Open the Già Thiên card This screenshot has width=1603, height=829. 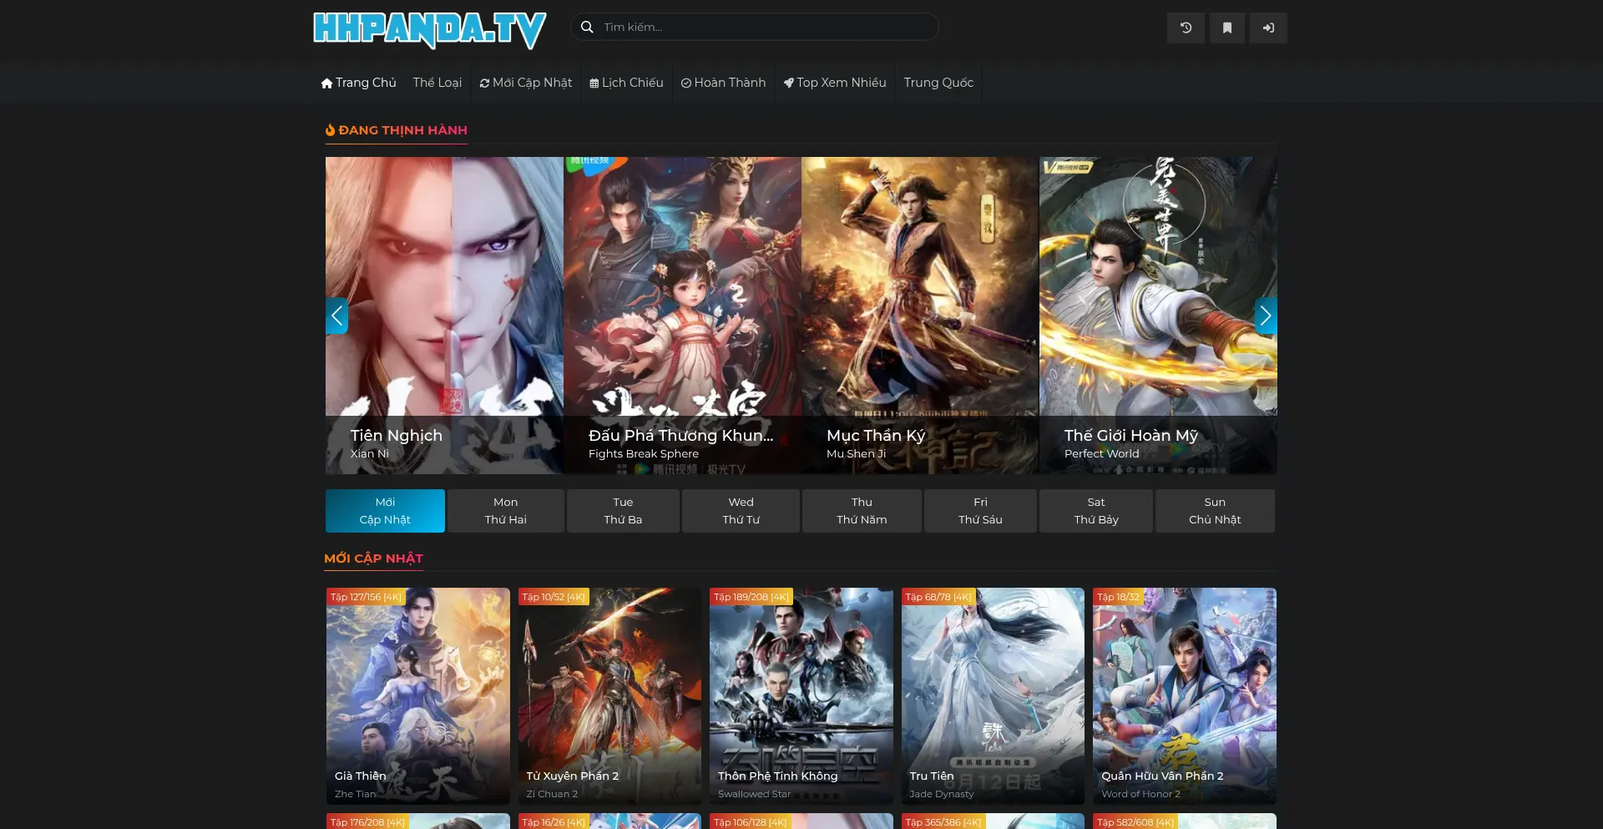[417, 696]
